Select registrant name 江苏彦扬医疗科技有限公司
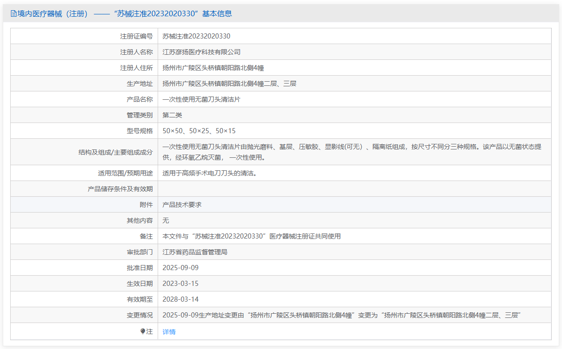The height and width of the screenshot is (349, 562). click(202, 52)
